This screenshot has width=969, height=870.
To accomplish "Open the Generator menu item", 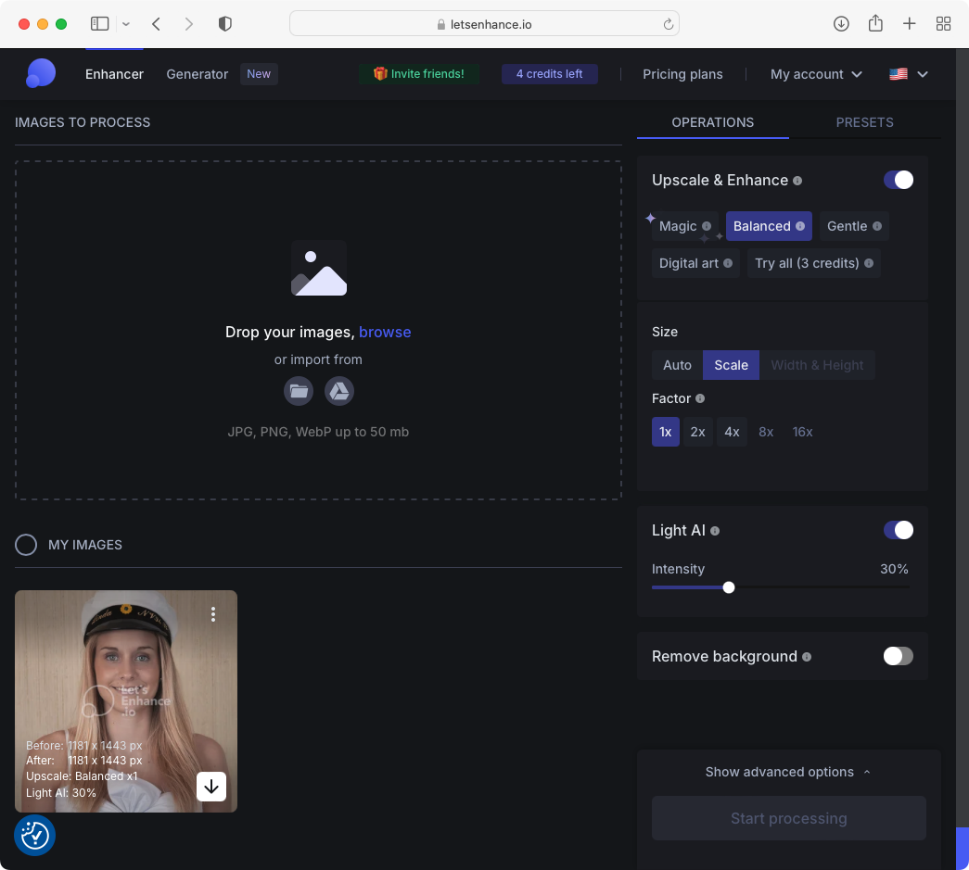I will click(197, 74).
